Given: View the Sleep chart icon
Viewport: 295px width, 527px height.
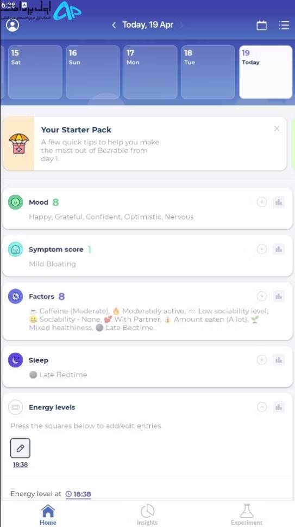Looking at the screenshot, I should 279,360.
